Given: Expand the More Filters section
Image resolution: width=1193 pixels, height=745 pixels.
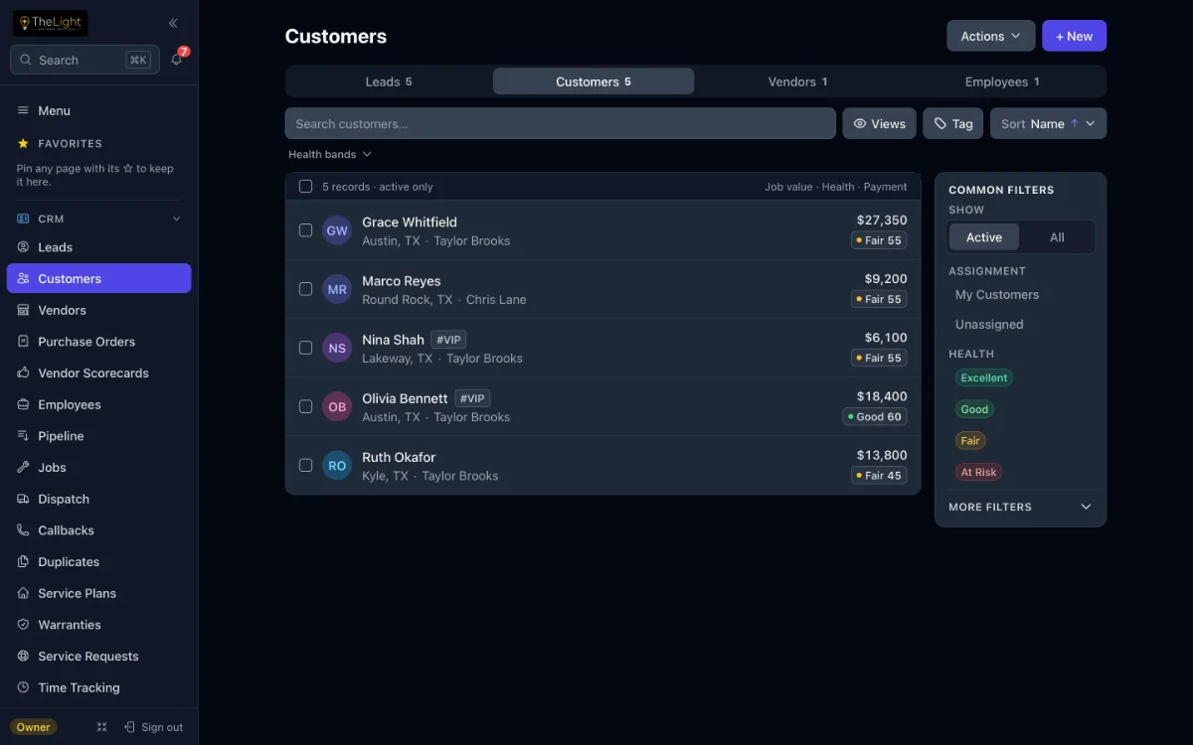Looking at the screenshot, I should (1020, 507).
